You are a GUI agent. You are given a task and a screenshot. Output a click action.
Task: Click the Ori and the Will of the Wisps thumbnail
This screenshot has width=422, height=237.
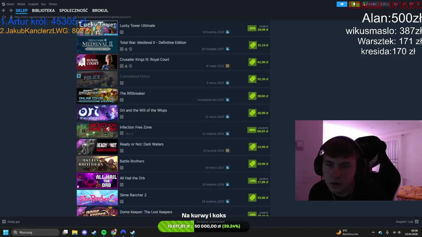[97, 113]
